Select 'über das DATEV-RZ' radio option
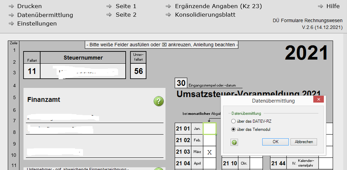 233,121
